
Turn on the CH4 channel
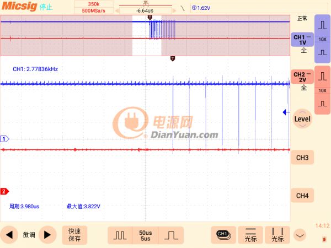click(302, 196)
